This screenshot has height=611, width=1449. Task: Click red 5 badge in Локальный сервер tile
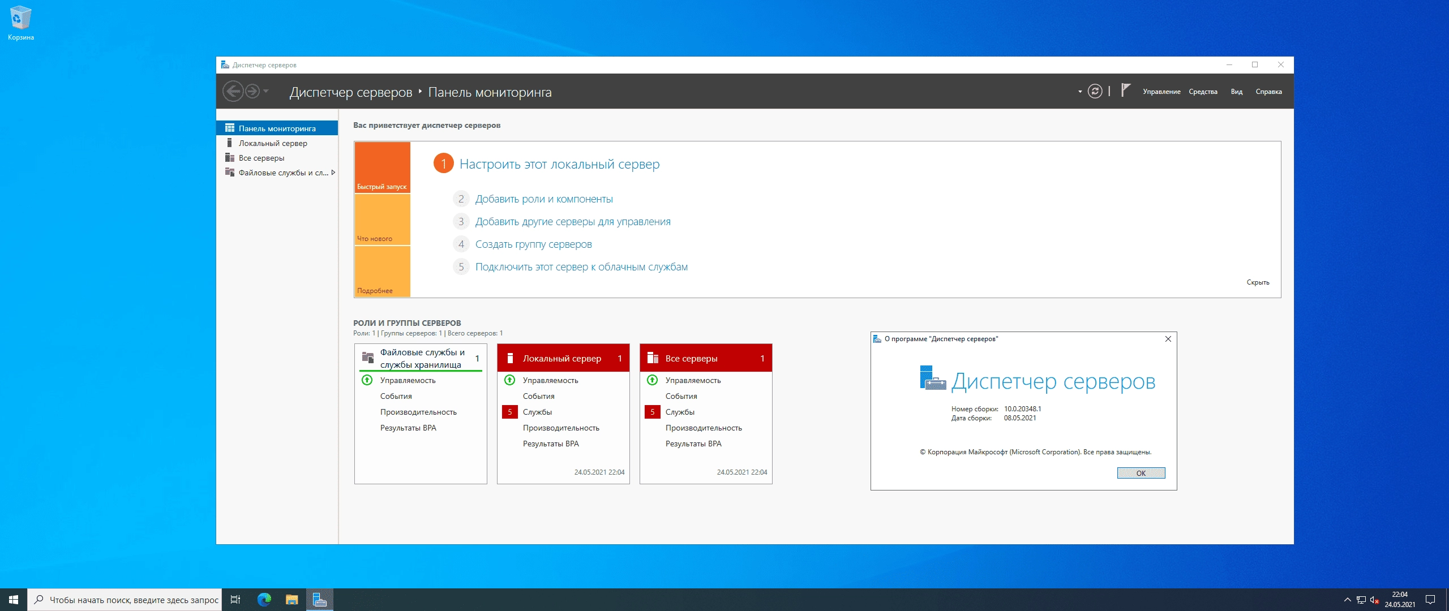point(509,412)
